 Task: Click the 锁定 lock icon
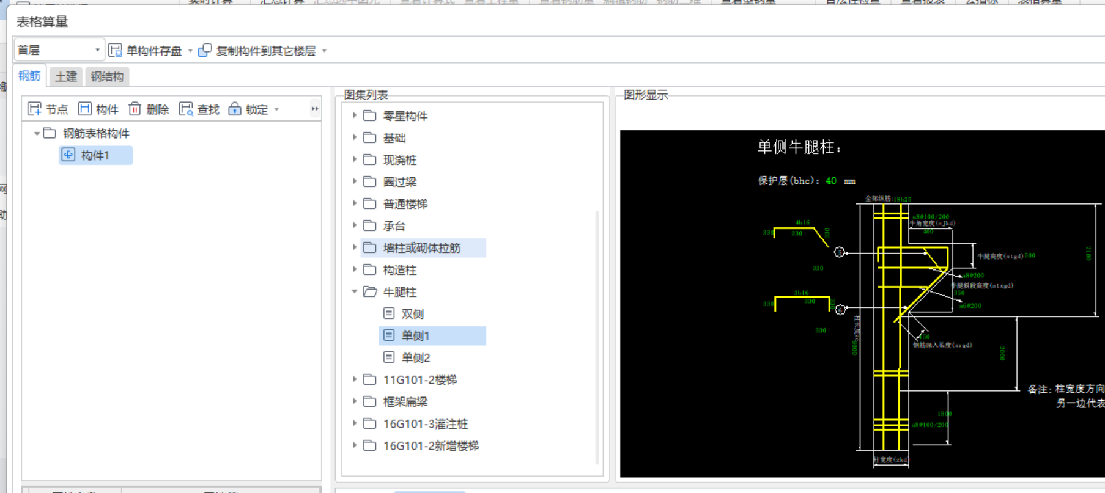pos(235,109)
